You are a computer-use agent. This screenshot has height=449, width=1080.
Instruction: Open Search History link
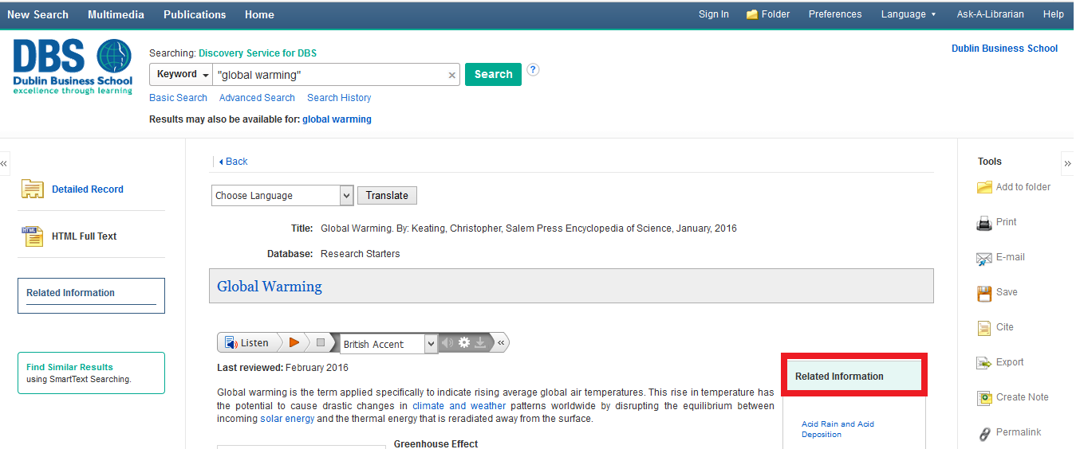coord(339,98)
